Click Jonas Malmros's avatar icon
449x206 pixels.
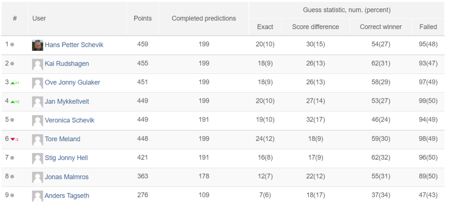point(38,177)
